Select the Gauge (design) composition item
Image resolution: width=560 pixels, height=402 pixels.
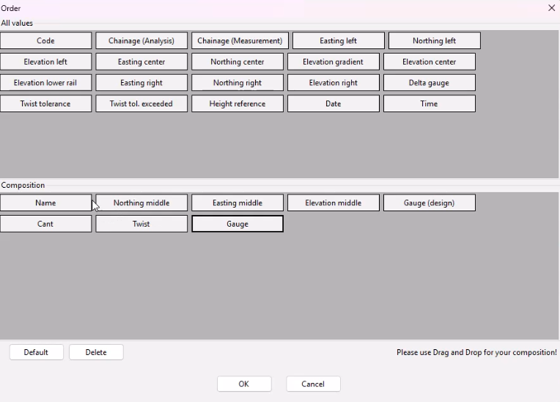pyautogui.click(x=429, y=203)
